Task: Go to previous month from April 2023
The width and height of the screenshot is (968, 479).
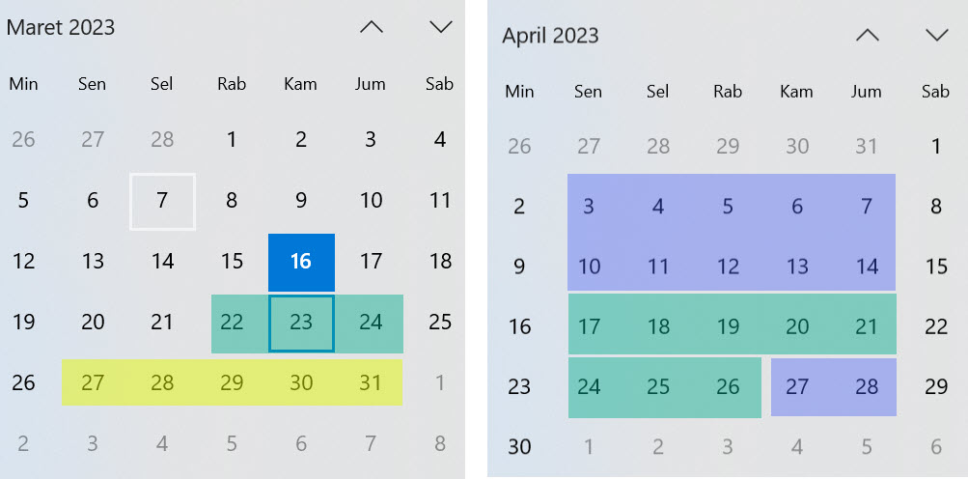Action: [x=868, y=36]
